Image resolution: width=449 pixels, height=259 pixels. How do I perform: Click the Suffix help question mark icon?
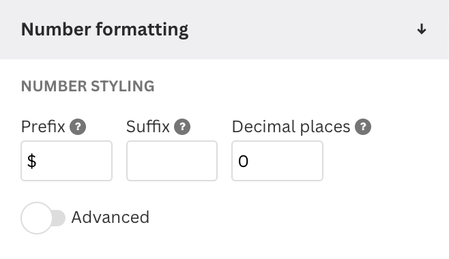click(182, 127)
